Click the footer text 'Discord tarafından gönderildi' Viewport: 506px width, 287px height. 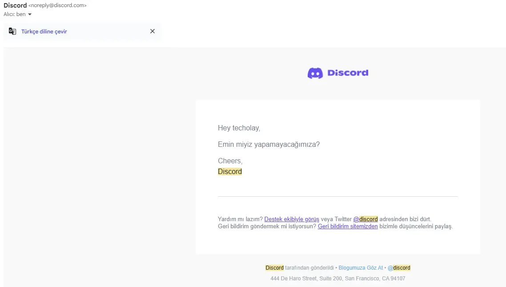tap(300, 267)
